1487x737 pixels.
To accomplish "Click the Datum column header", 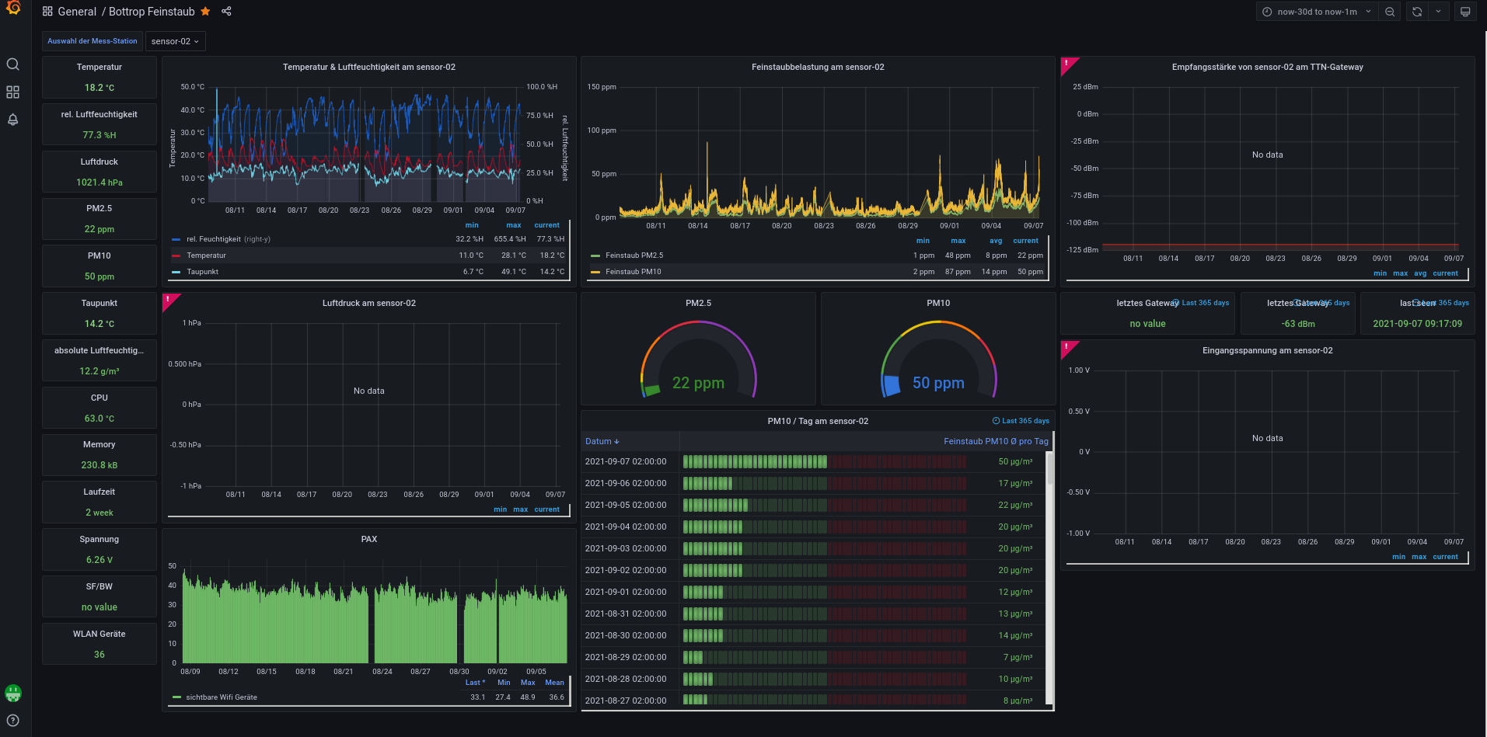I will [599, 441].
